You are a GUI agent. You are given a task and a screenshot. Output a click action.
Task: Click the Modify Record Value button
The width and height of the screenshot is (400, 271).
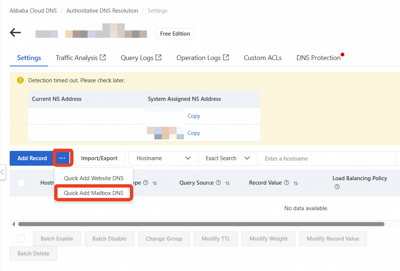point(333,239)
